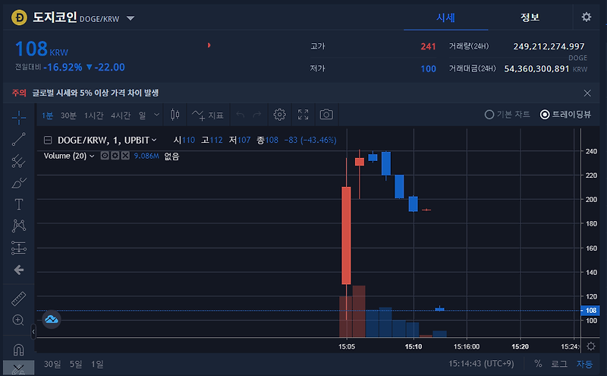Click the 15:10 time axis label
This screenshot has height=376, width=607.
414,346
